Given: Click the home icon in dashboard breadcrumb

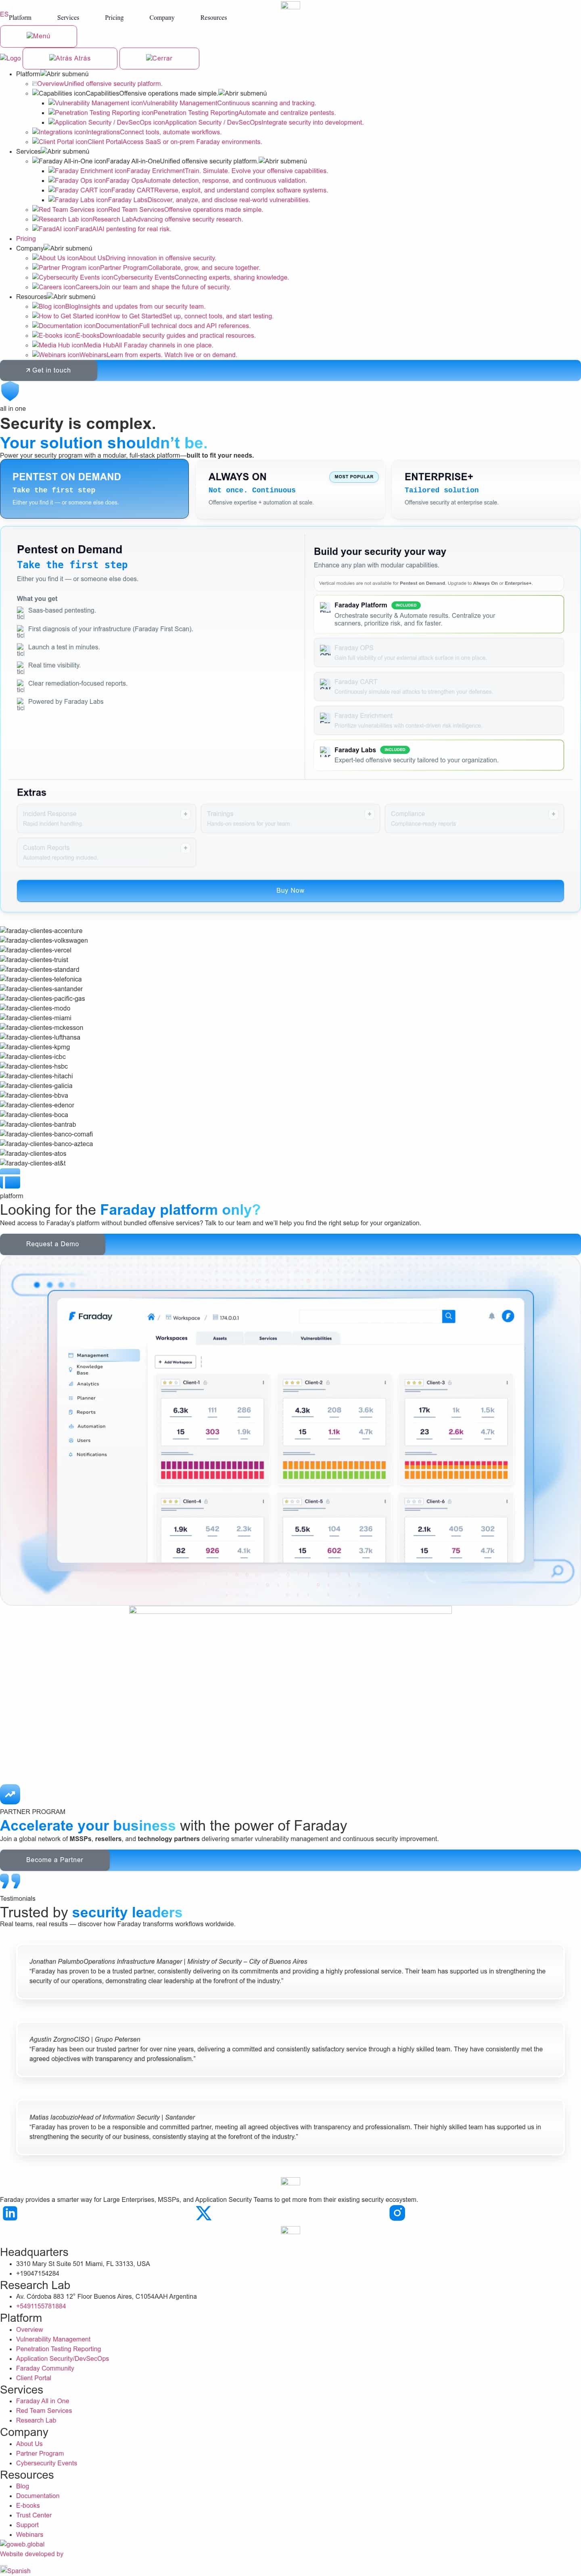Looking at the screenshot, I should pos(151,1317).
